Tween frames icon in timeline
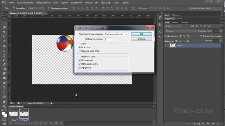 point(51,123)
